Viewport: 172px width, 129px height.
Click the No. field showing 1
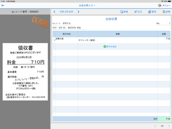click(x=163, y=23)
